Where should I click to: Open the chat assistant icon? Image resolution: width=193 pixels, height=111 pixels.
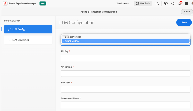pos(166,3)
